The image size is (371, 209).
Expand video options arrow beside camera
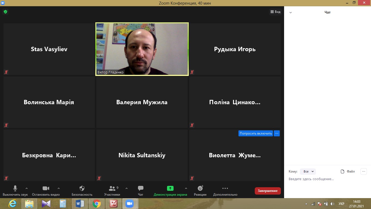point(59,188)
